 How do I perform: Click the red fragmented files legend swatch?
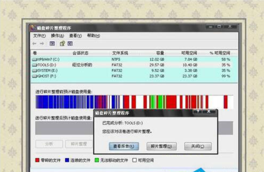pos(37,161)
